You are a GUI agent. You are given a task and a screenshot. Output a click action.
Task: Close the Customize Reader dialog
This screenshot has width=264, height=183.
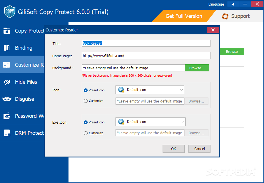tap(213, 30)
